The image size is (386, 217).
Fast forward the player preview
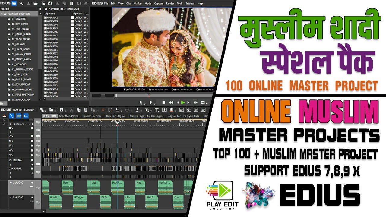[195, 103]
